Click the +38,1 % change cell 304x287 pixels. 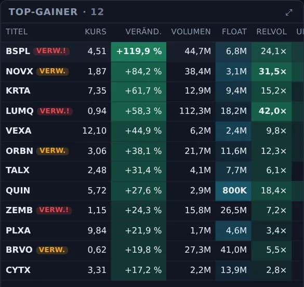point(139,151)
